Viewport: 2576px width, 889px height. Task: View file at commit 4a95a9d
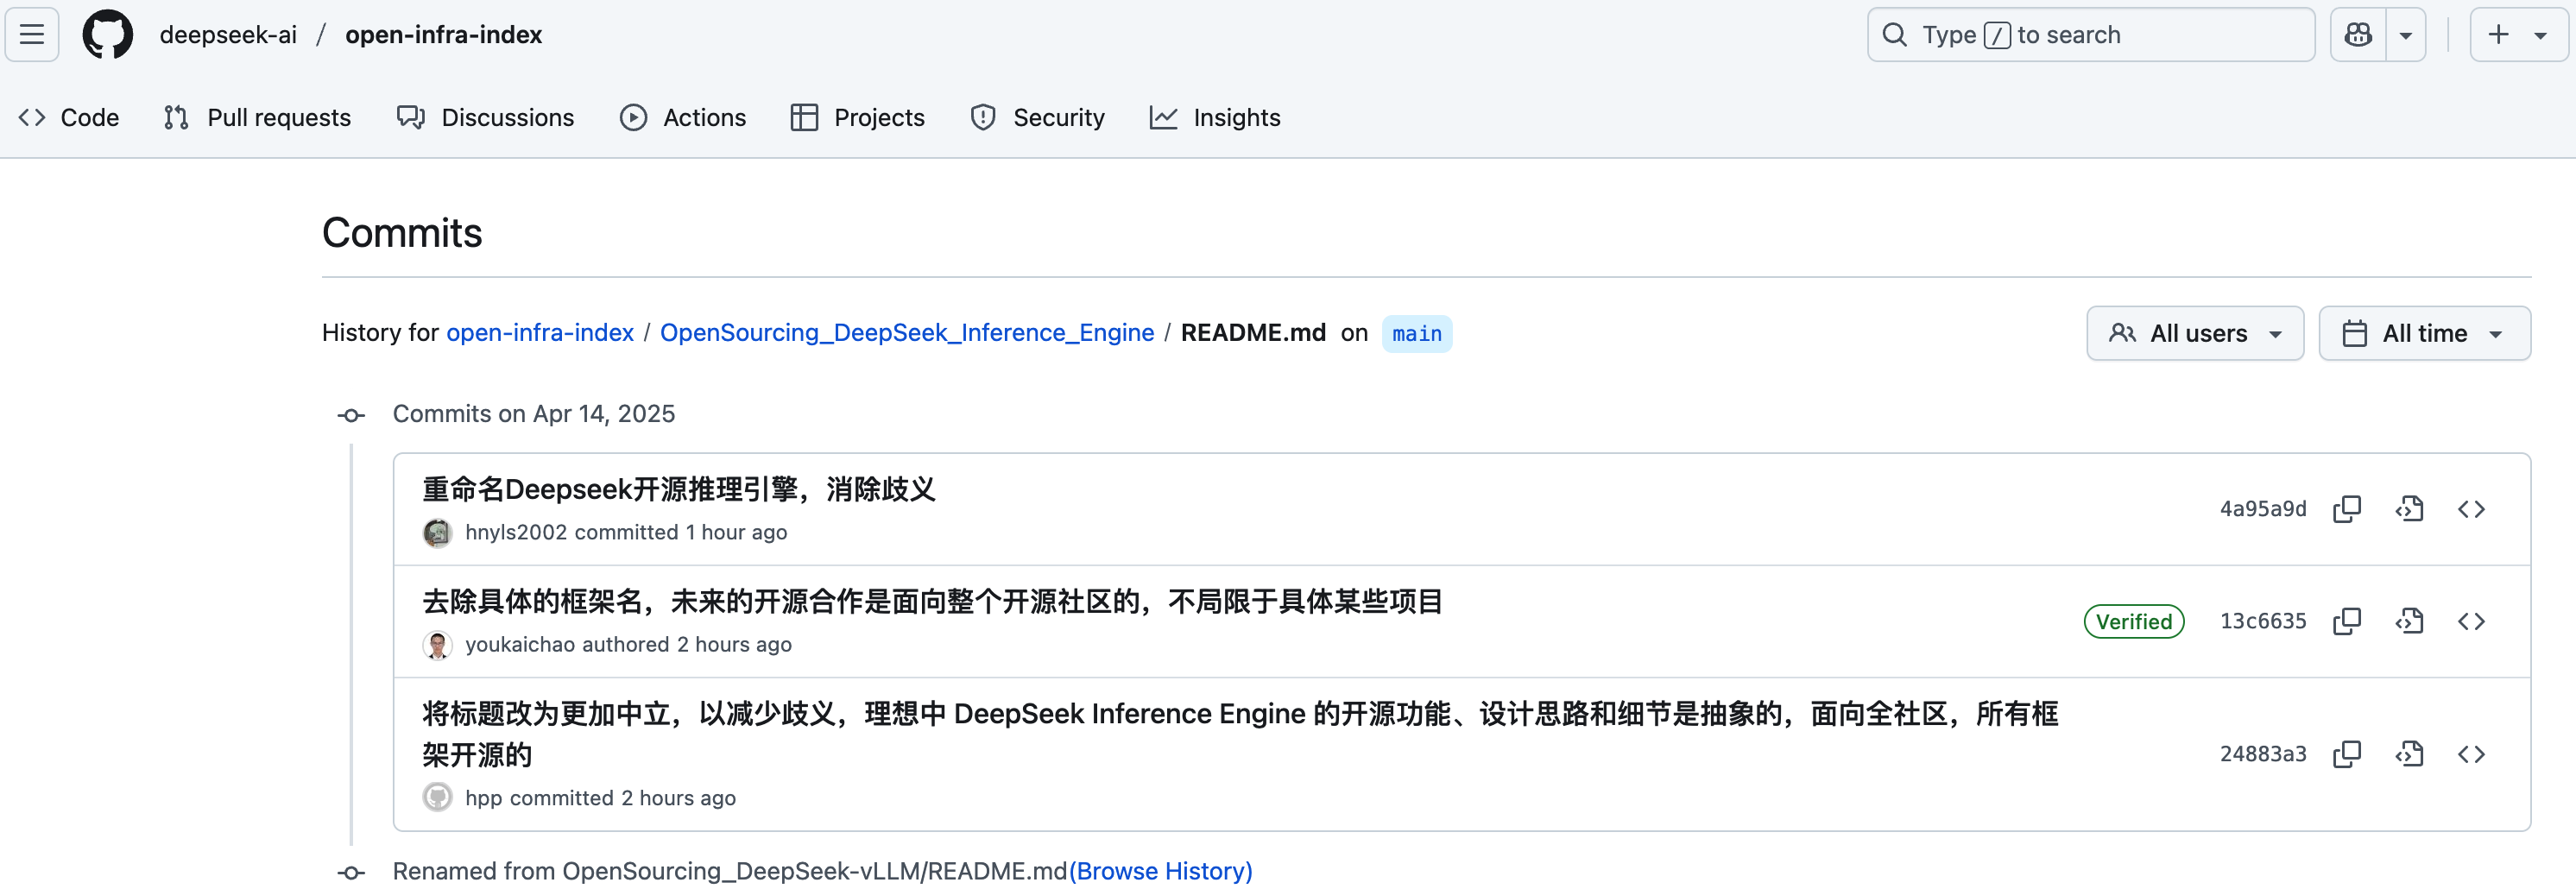point(2409,509)
